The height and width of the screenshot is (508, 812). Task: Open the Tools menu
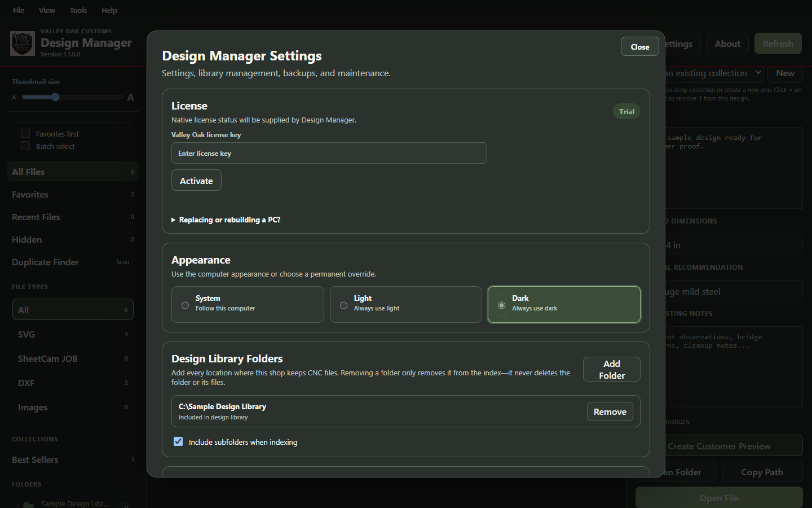click(x=78, y=10)
